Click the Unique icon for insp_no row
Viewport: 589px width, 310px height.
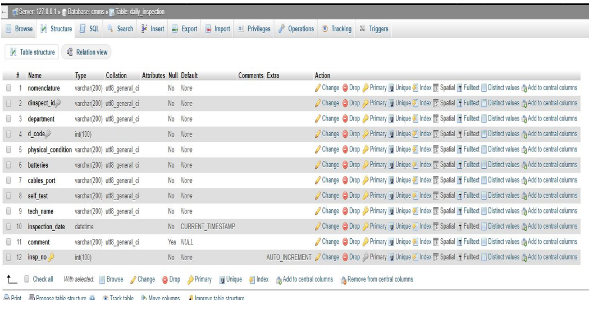(391, 257)
